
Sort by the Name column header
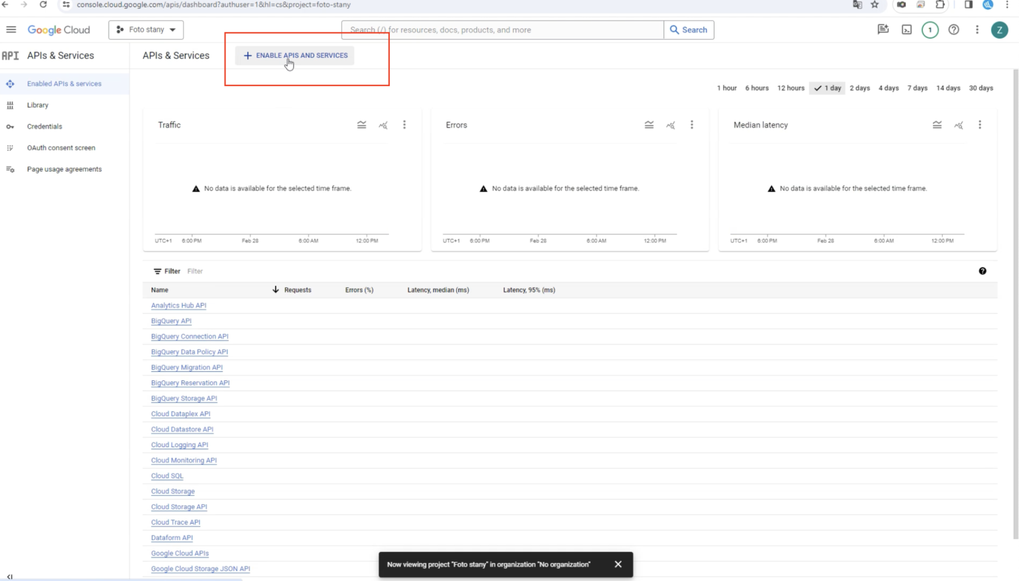(159, 290)
